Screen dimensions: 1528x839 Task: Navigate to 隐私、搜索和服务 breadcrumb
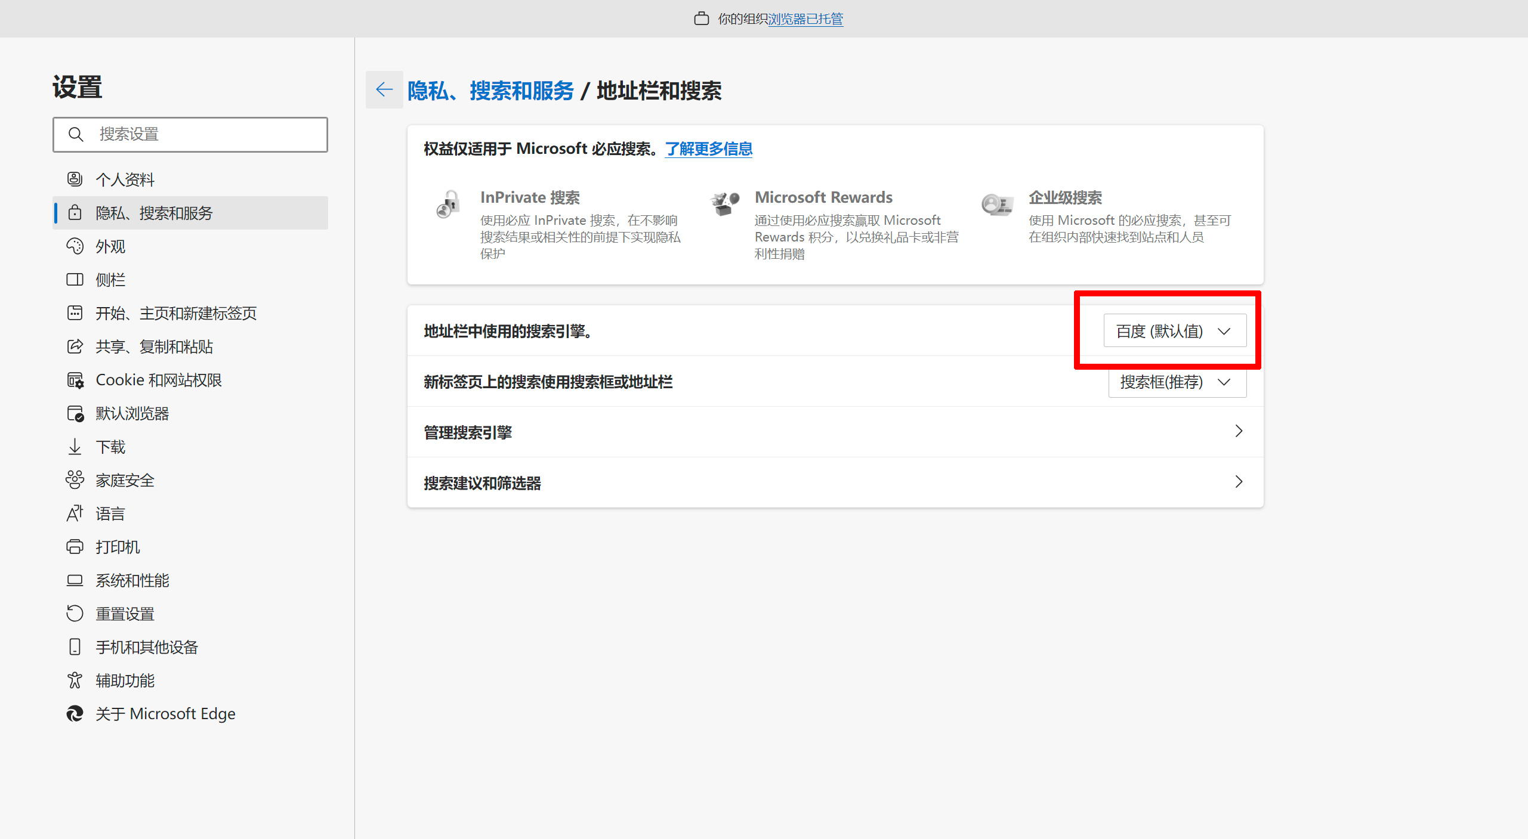click(490, 91)
